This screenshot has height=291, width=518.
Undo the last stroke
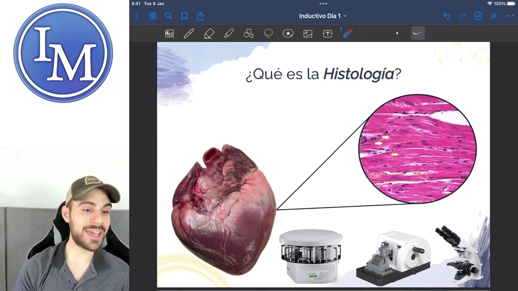pyautogui.click(x=446, y=16)
